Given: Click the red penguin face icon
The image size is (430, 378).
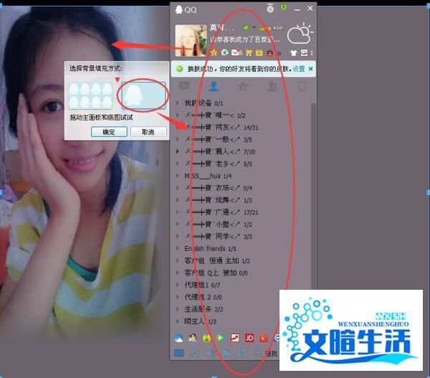Looking at the screenshot, I should click(270, 52).
